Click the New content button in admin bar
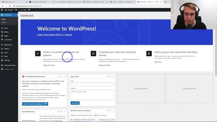The image size is (217, 122). (23, 10)
